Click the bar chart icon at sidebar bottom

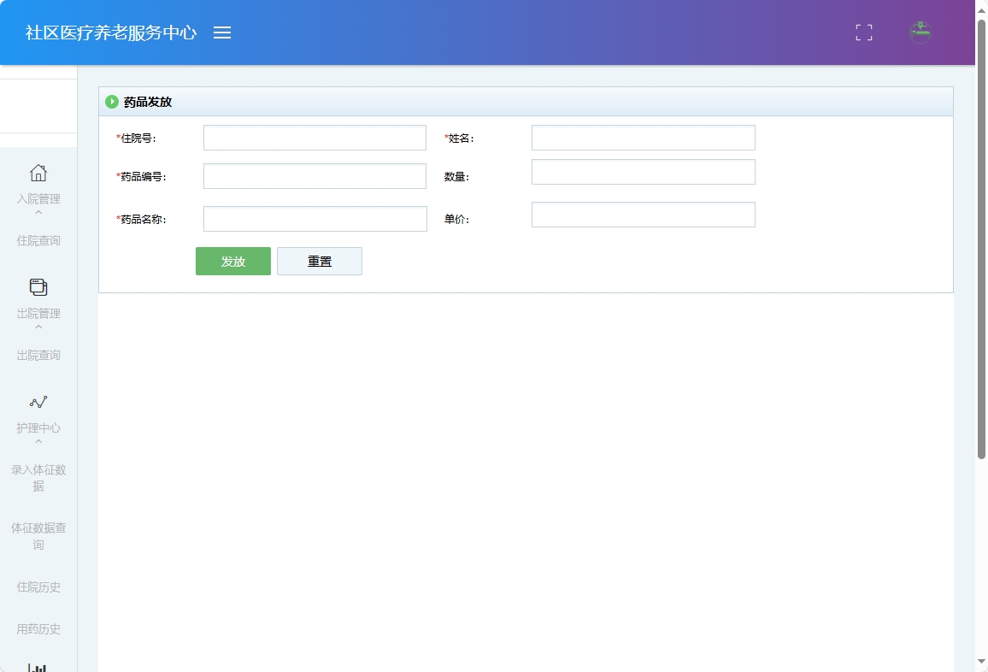38,666
